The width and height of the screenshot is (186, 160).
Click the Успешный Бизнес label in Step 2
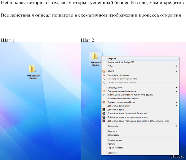click(x=96, y=64)
